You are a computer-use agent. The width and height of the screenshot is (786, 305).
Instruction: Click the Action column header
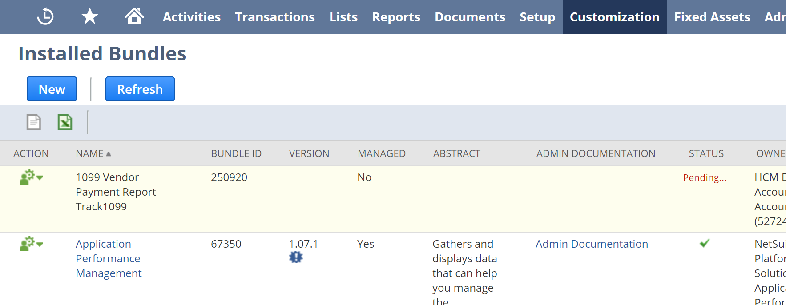coord(31,153)
